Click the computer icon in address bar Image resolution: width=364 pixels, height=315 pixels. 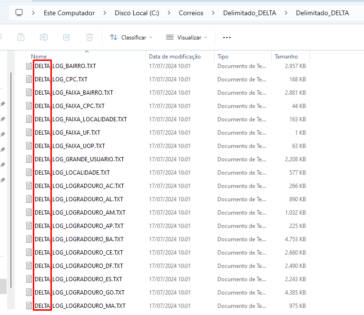click(19, 13)
